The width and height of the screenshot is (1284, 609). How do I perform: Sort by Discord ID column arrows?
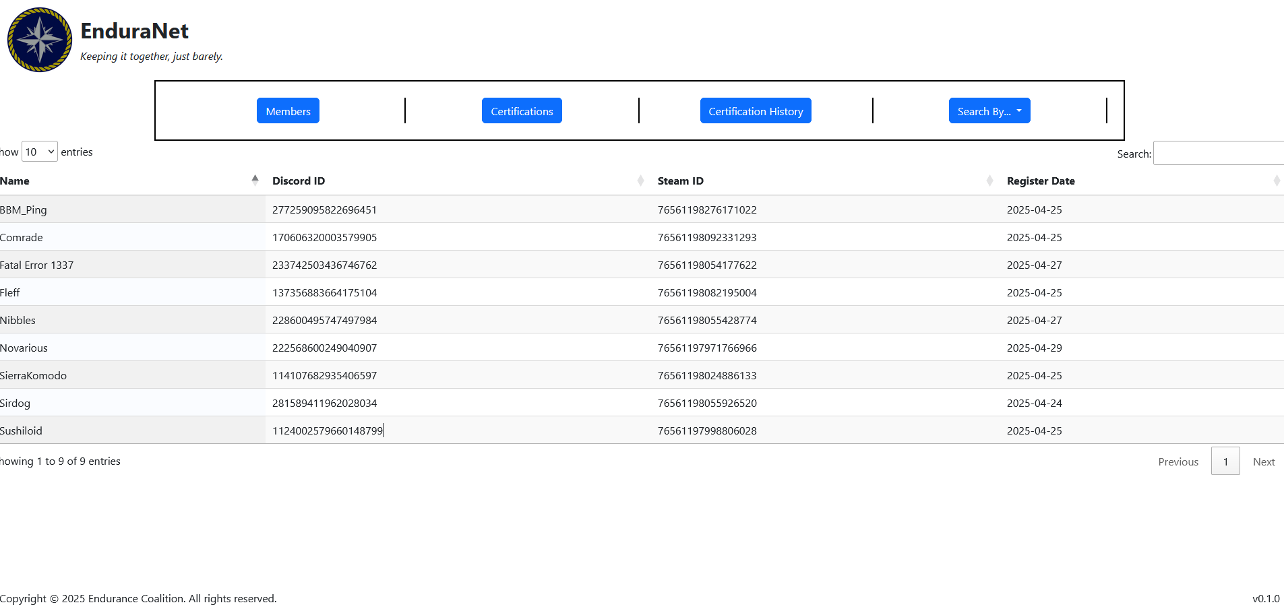[640, 181]
